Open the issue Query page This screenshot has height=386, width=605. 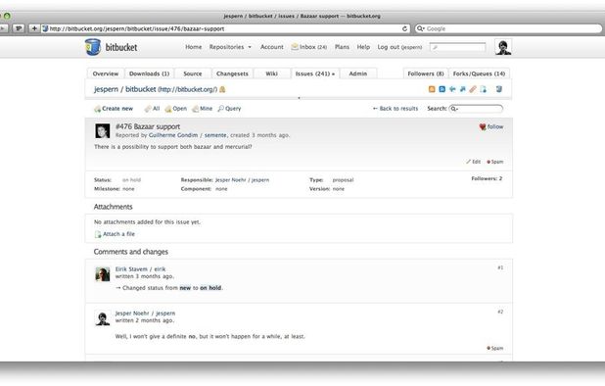[x=230, y=109]
